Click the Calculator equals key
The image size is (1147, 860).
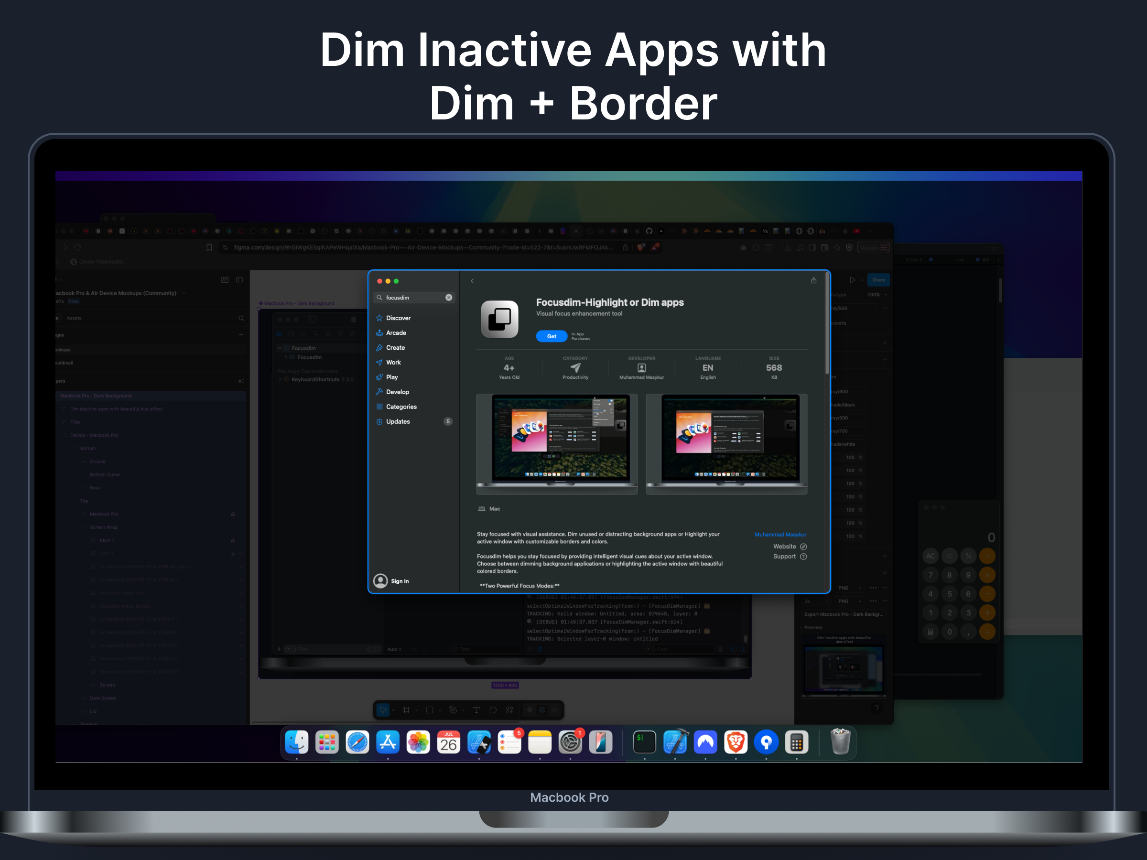(x=987, y=632)
